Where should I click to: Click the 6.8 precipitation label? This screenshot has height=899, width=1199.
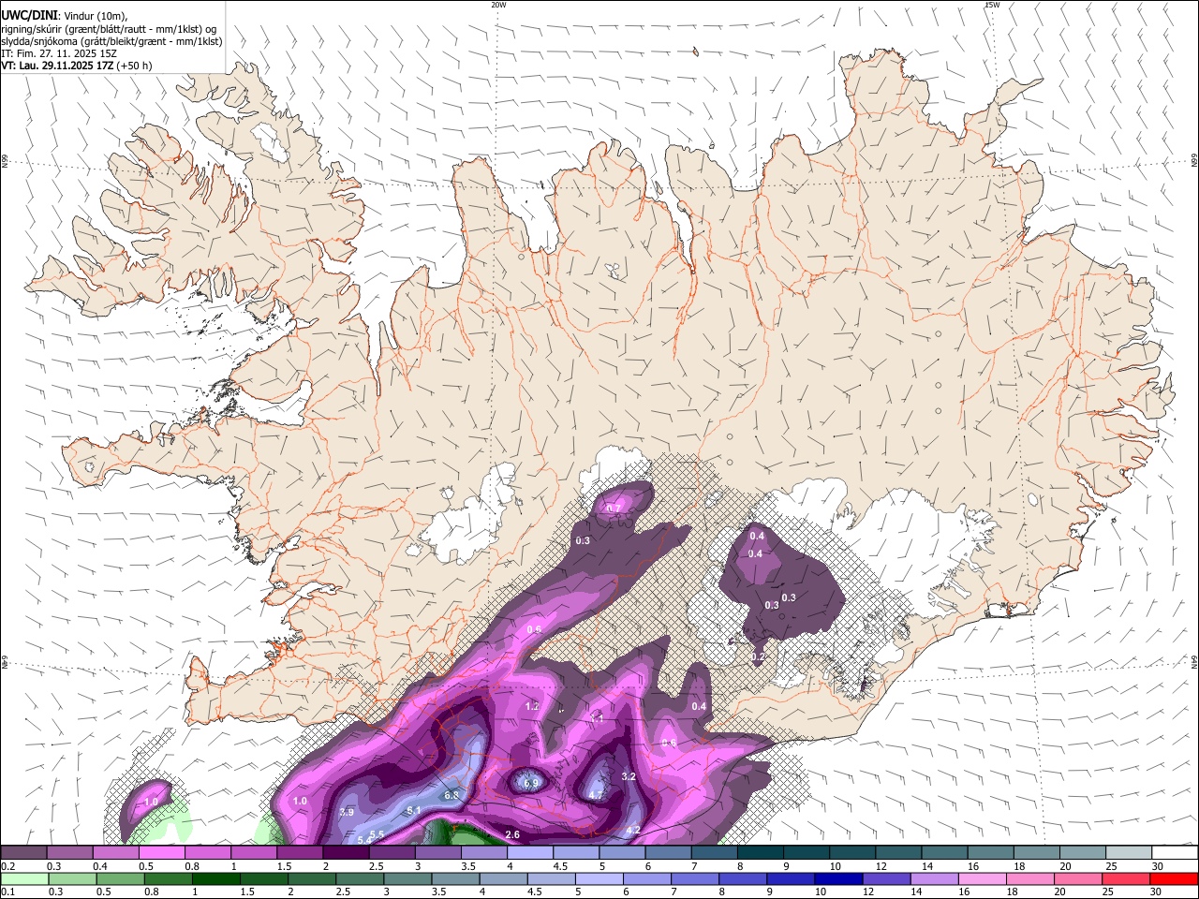tap(451, 795)
